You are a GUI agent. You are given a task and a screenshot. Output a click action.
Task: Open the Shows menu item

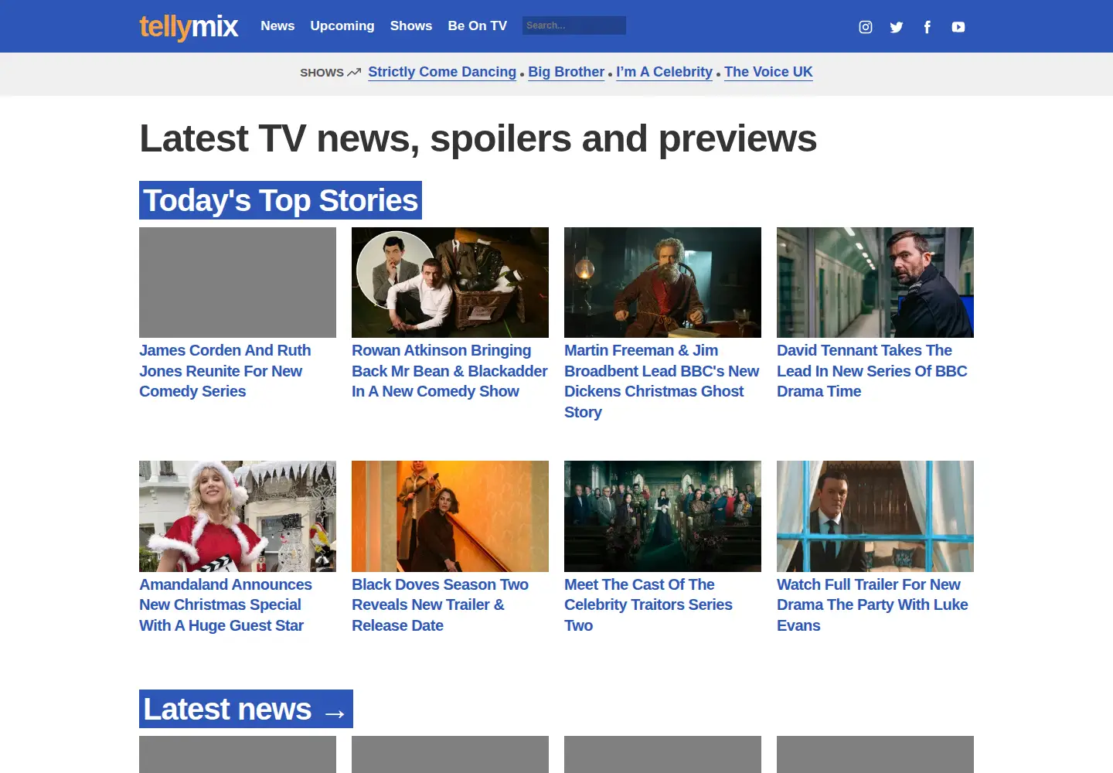[x=411, y=26]
